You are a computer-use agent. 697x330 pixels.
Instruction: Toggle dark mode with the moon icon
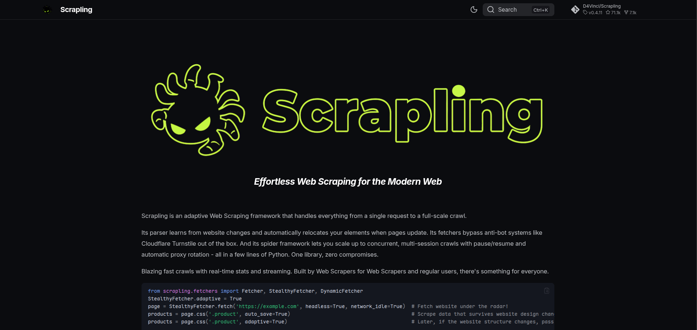(x=474, y=9)
